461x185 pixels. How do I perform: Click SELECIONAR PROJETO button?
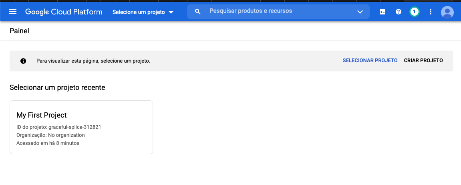coord(370,60)
